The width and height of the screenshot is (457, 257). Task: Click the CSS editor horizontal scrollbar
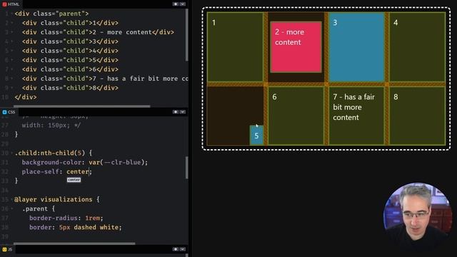click(x=74, y=243)
